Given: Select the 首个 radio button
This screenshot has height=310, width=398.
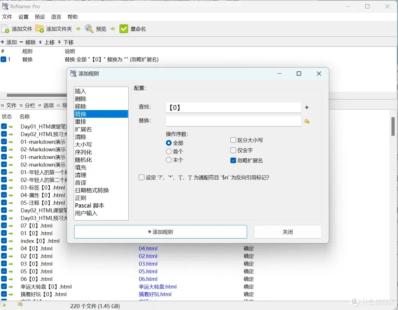Looking at the screenshot, I should pos(168,151).
